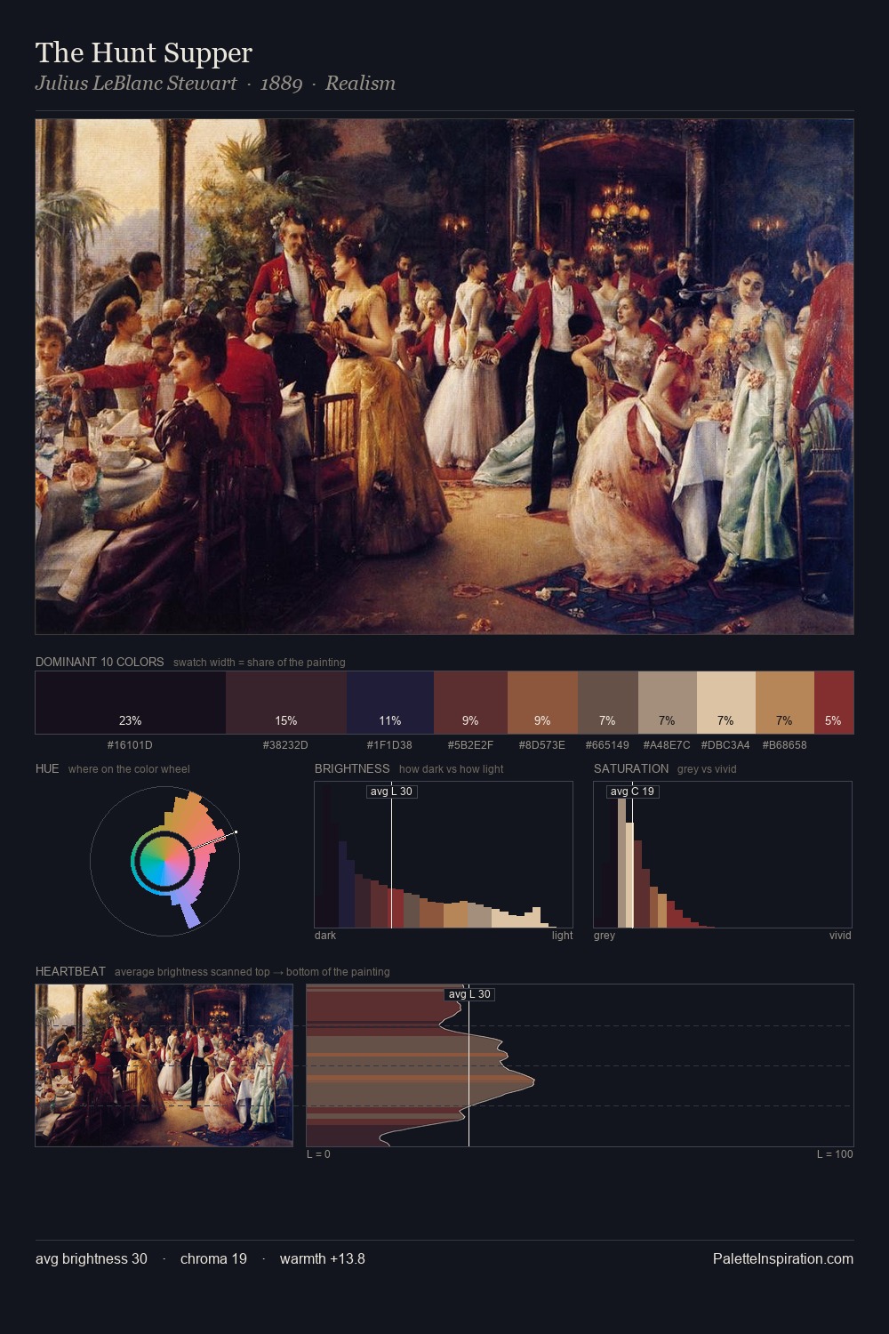
Task: Click the chroma 19 footer stat
Action: (x=213, y=1258)
